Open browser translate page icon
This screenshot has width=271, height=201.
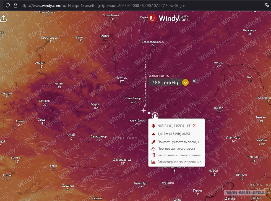[267, 5]
